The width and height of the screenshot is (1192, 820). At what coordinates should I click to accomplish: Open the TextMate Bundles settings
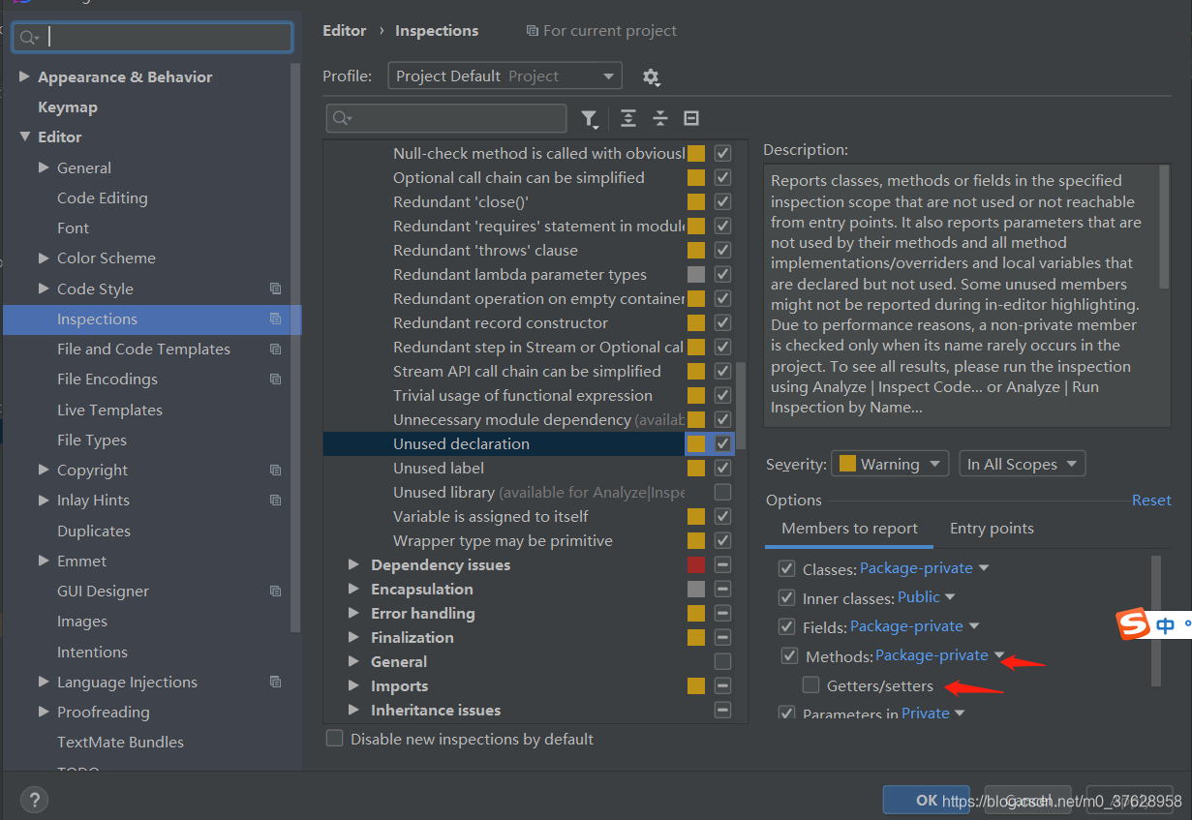(x=120, y=742)
